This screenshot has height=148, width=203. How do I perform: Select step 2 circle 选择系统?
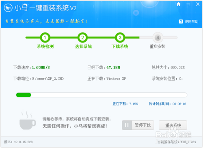click(82, 38)
